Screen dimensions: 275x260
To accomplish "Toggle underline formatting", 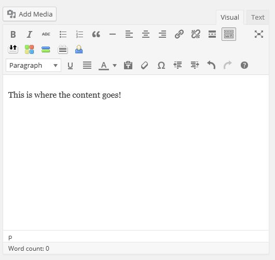I will point(71,66).
